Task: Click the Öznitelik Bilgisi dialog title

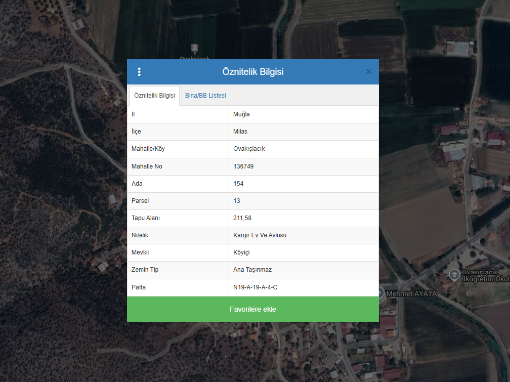Action: 252,72
